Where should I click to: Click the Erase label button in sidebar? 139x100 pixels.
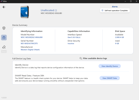4,51
